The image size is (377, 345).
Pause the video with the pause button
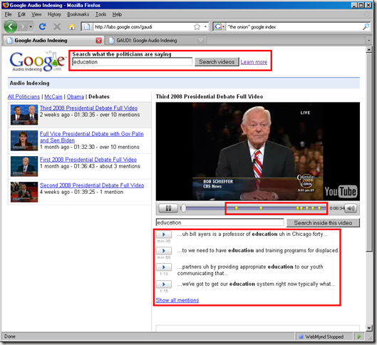[168, 208]
